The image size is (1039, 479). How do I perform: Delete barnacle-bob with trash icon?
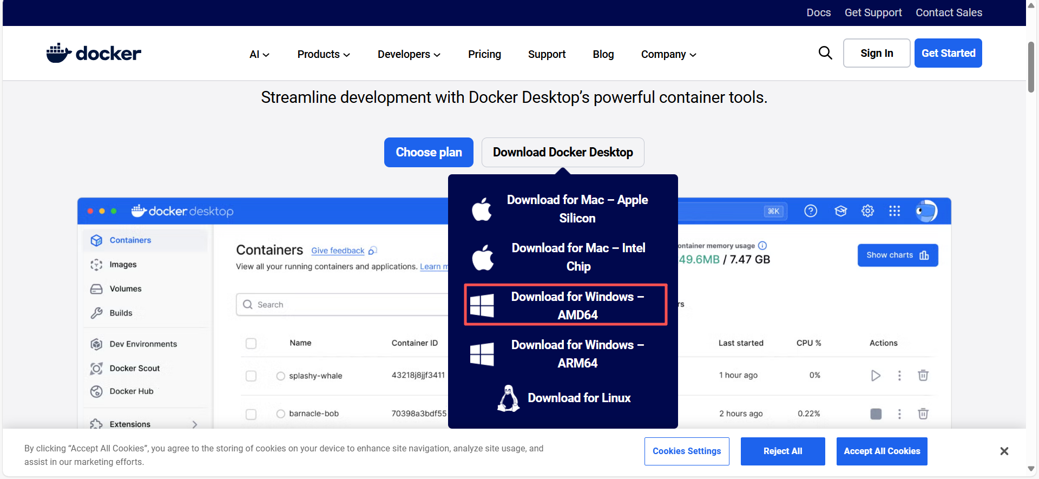pyautogui.click(x=923, y=414)
